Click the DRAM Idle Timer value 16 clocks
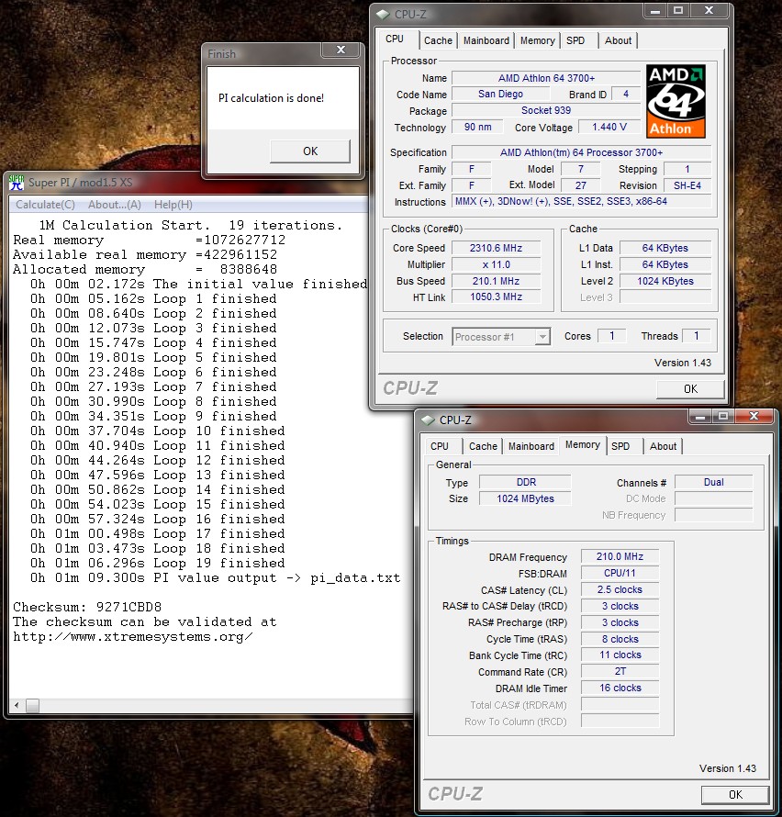 [620, 688]
